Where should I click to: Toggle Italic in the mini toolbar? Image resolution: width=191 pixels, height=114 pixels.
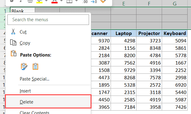tap(21, 1)
